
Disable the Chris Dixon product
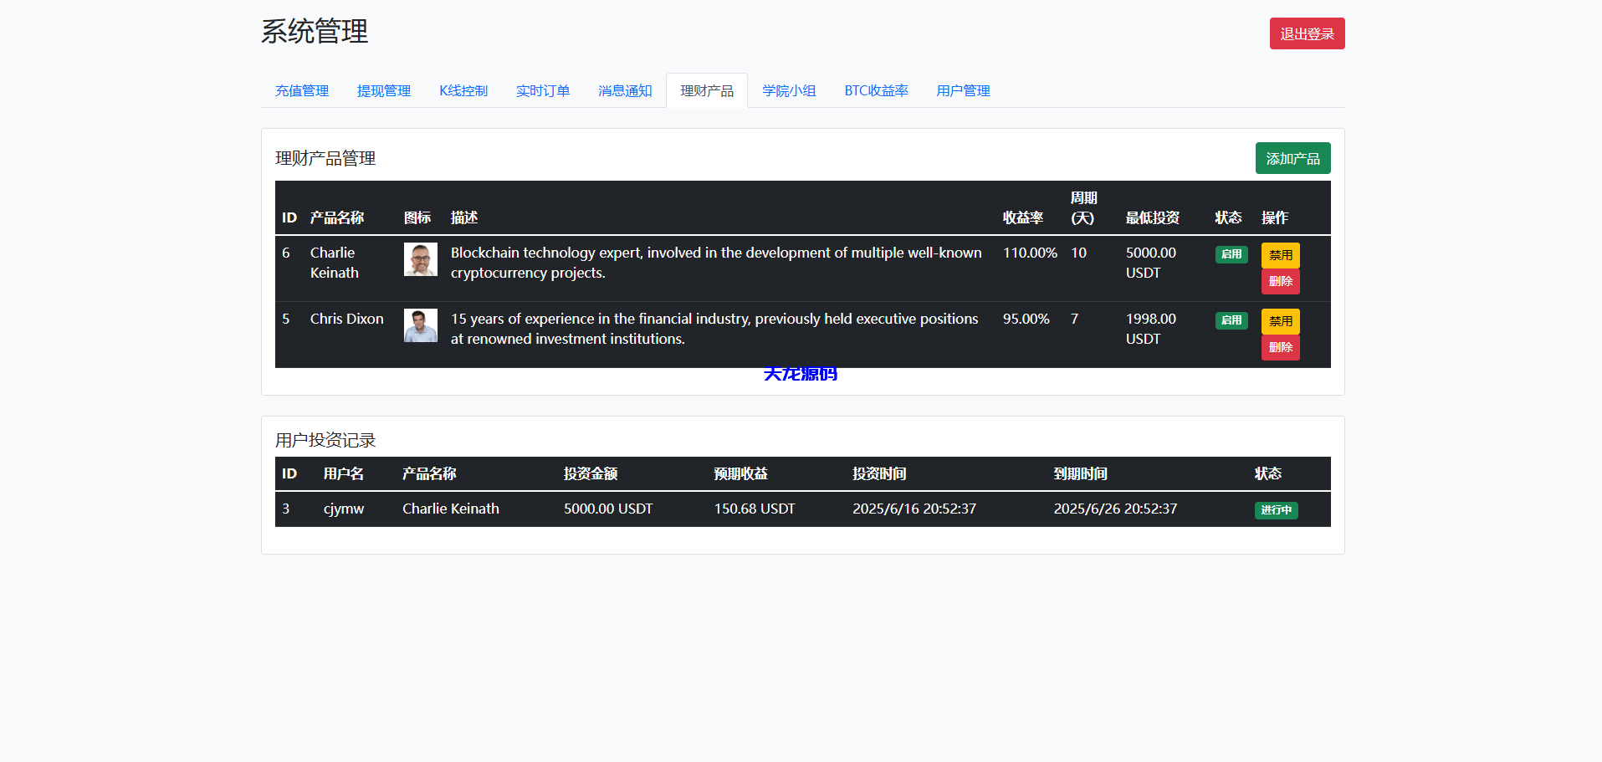tap(1280, 321)
